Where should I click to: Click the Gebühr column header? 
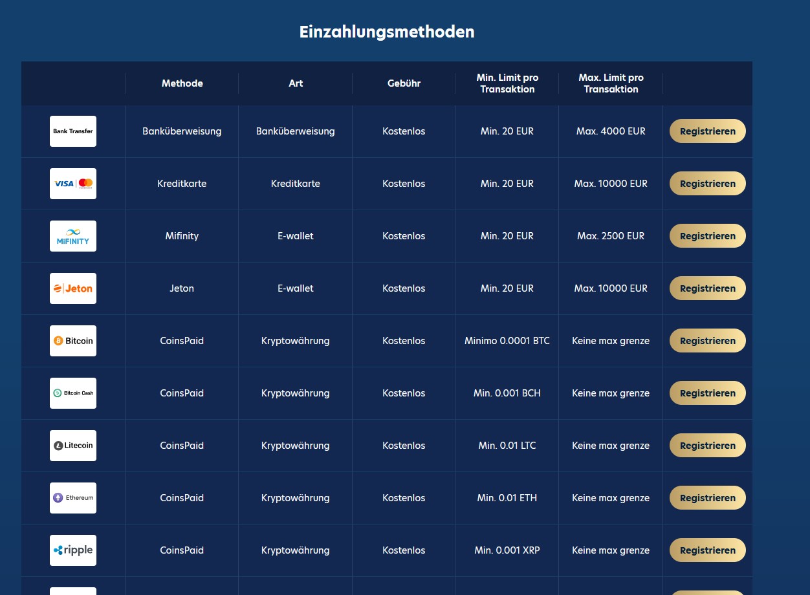click(404, 83)
